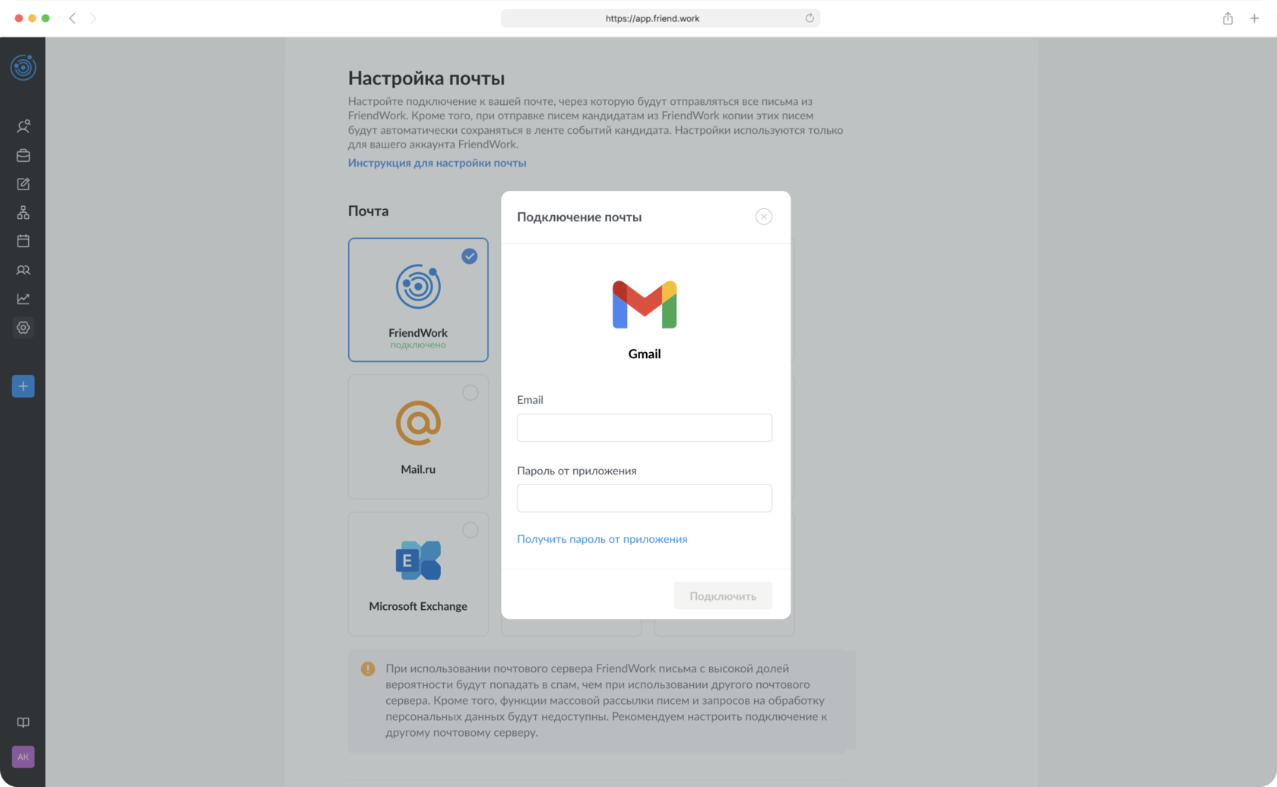Click the blue plus add button
Screen dimensions: 1277x787
coord(24,386)
